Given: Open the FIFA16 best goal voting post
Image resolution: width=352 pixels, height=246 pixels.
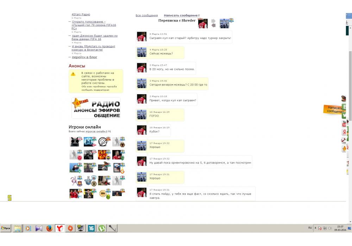Looking at the screenshot, I should coord(94,25).
